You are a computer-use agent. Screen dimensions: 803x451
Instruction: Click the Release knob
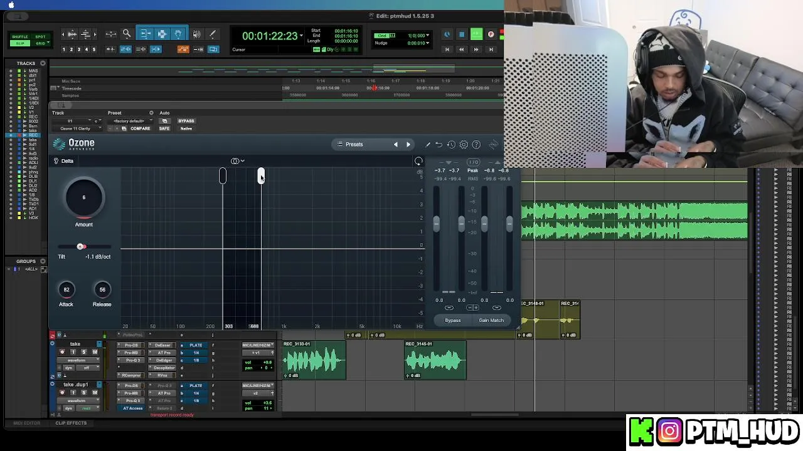point(102,289)
